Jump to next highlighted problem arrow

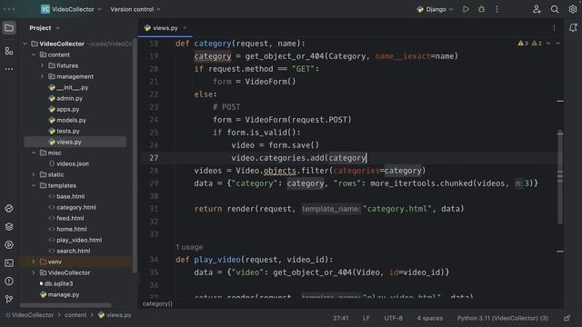tap(557, 44)
